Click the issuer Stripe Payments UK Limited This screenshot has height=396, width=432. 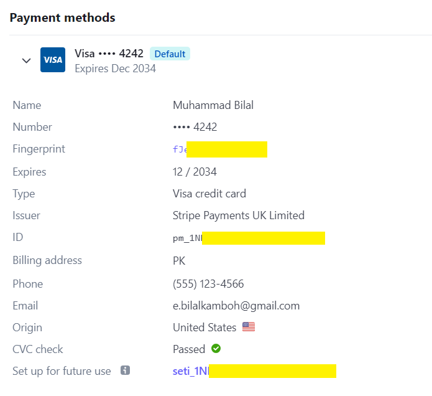[x=239, y=215]
